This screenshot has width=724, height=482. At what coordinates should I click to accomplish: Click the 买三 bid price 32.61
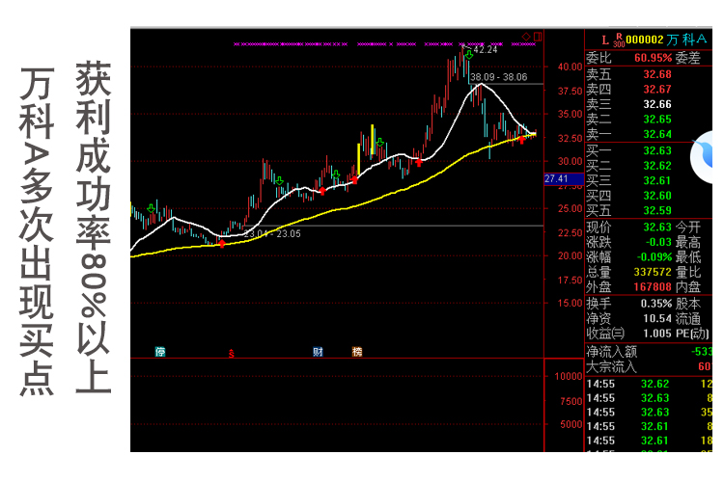click(657, 180)
